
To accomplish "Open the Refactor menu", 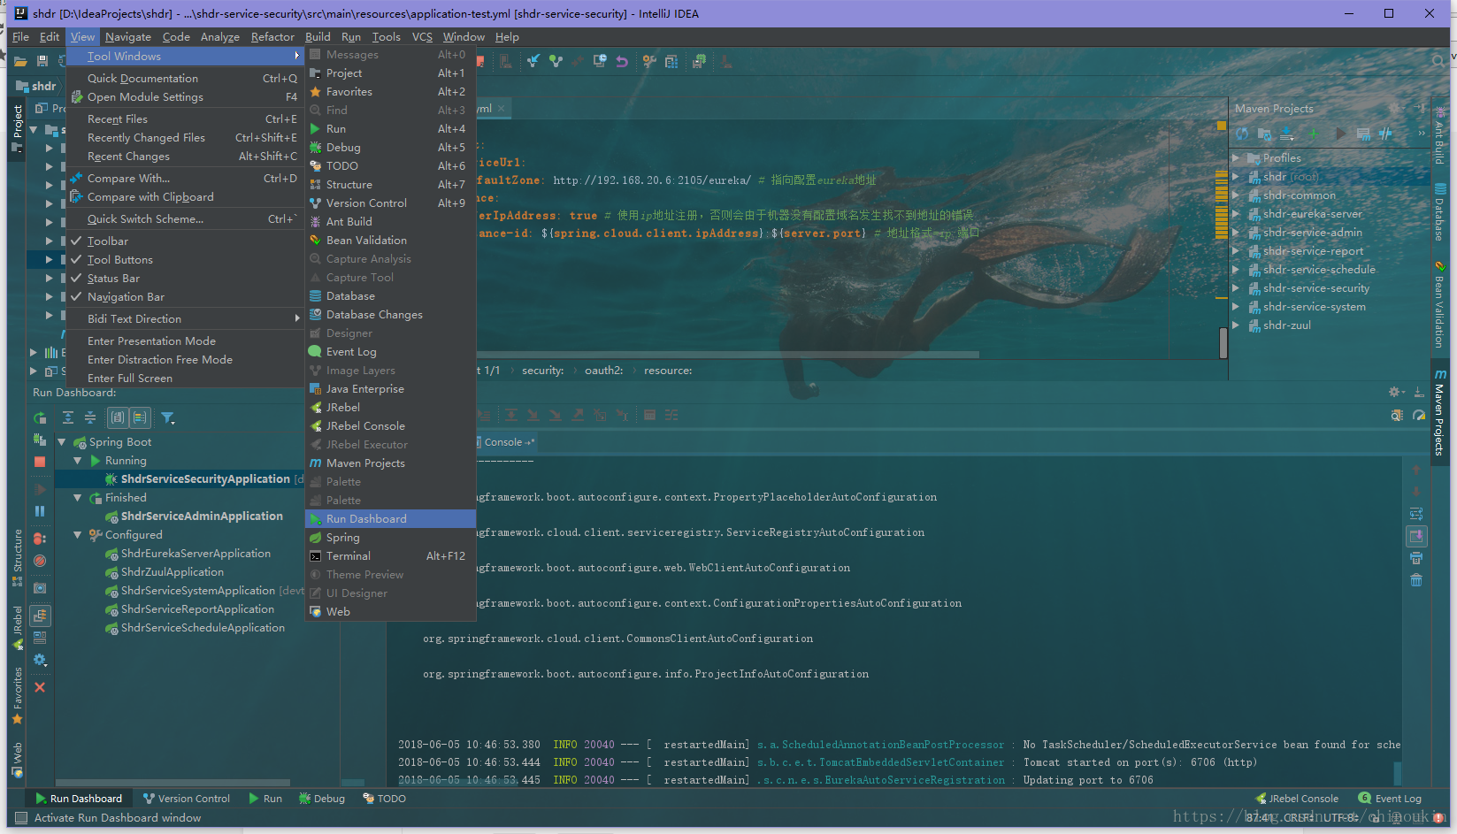I will coord(272,37).
